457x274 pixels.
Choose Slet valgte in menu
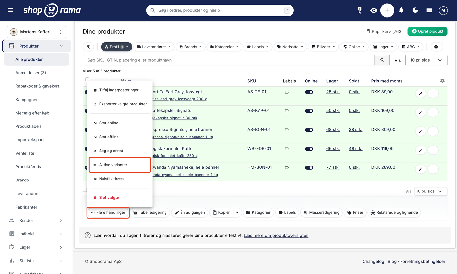[x=120, y=198]
